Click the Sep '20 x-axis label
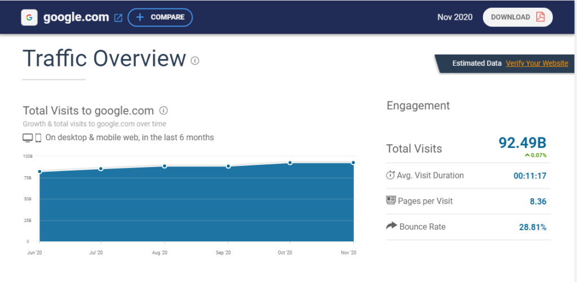The height and width of the screenshot is (282, 577). (x=223, y=253)
